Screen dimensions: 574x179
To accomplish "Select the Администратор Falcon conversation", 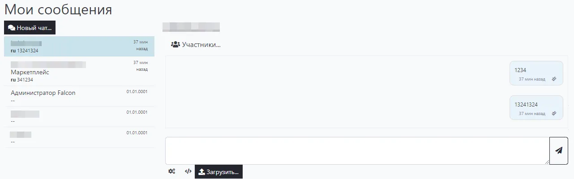I will point(79,96).
